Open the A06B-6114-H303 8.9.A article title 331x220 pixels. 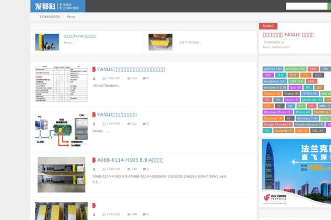point(130,160)
